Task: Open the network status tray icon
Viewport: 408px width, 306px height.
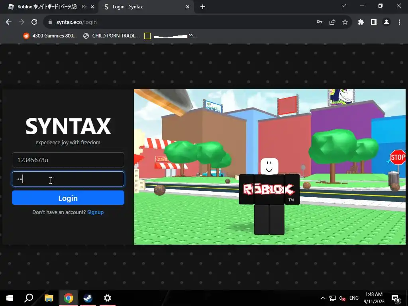Action: 333,298
